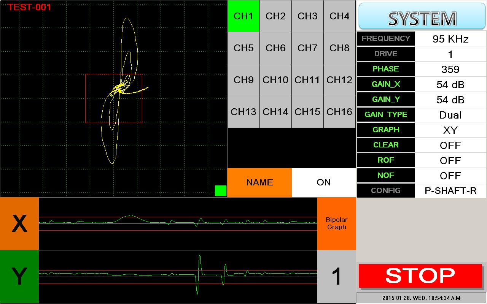Select channel CH6
Viewport: 487px width, 304px height.
275,48
